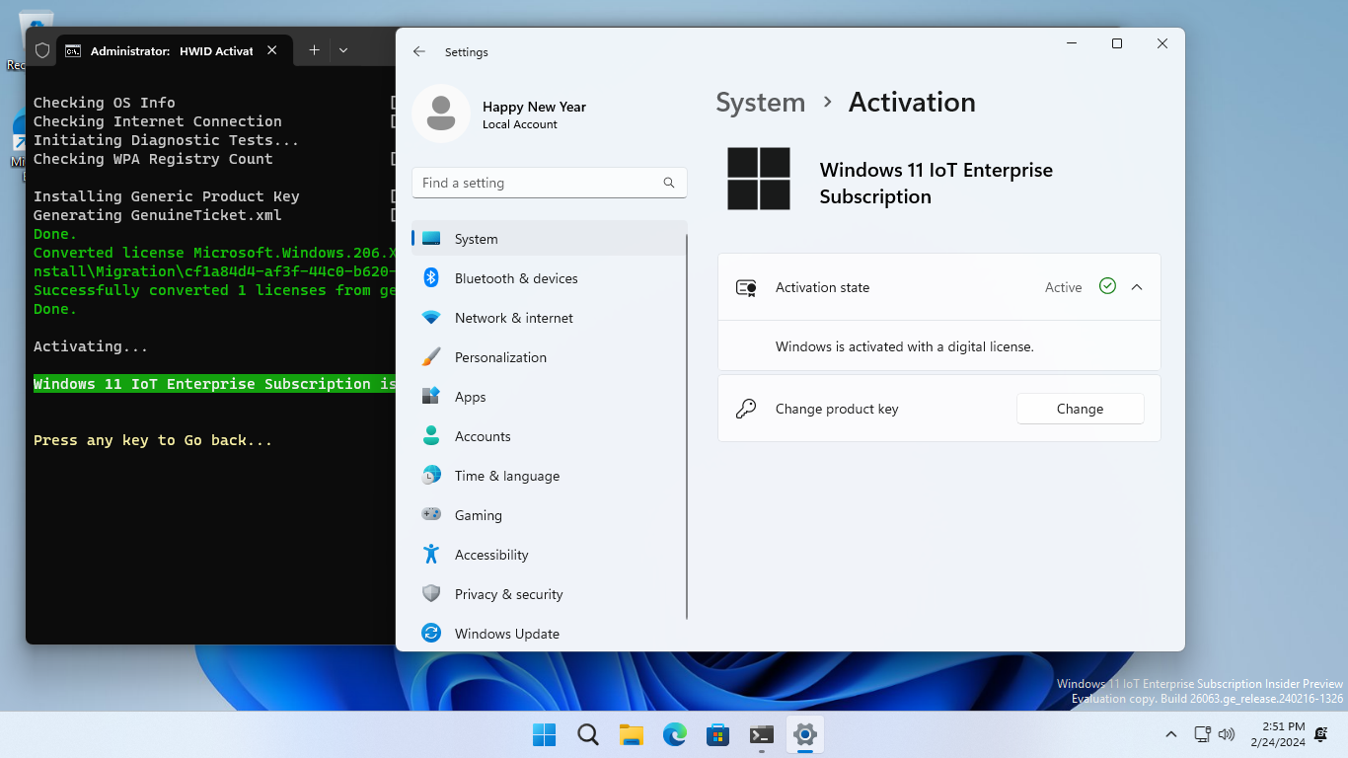This screenshot has width=1348, height=758.
Task: Click the 'Checking Internet Connection' terminal line
Action: pyautogui.click(x=158, y=121)
